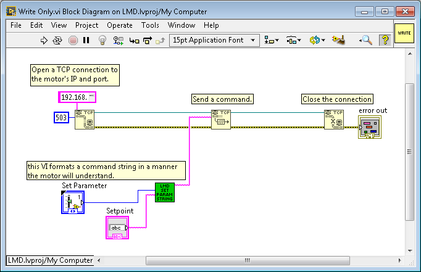Click the Step Into button
This screenshot has width=421, height=272.
point(134,41)
